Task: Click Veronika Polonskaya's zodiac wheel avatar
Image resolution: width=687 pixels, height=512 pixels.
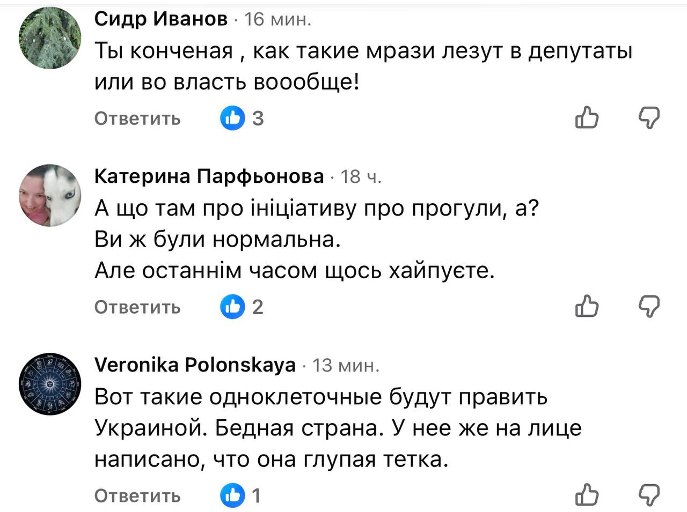Action: tap(50, 384)
